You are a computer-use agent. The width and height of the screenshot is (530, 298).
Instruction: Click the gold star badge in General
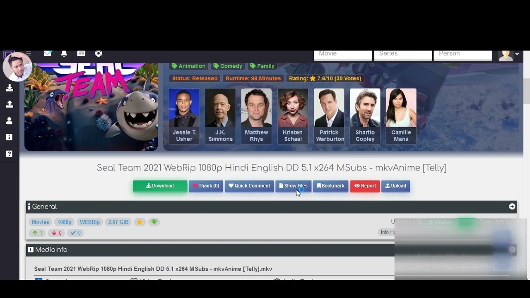coord(140,222)
